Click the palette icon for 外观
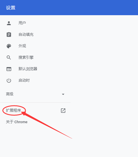The height and width of the screenshot is (157, 138). click(x=9, y=46)
